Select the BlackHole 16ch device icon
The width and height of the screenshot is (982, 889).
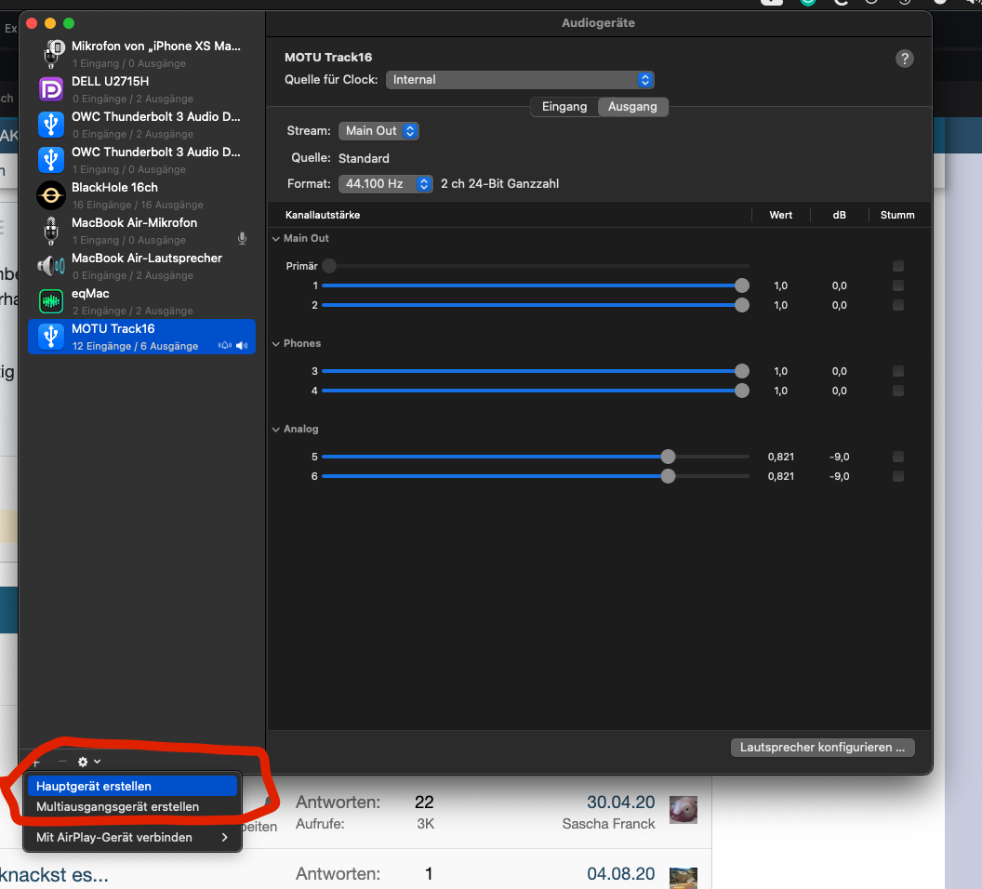(50, 195)
